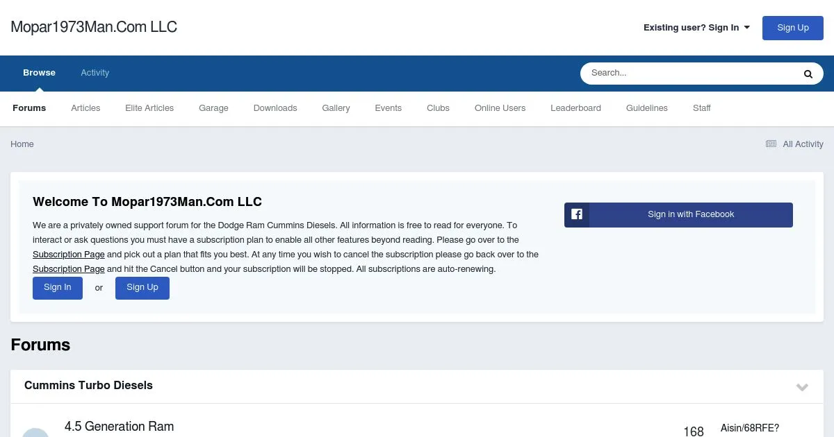This screenshot has height=437, width=834.
Task: Click Sign In button in welcome box
Action: tap(58, 288)
